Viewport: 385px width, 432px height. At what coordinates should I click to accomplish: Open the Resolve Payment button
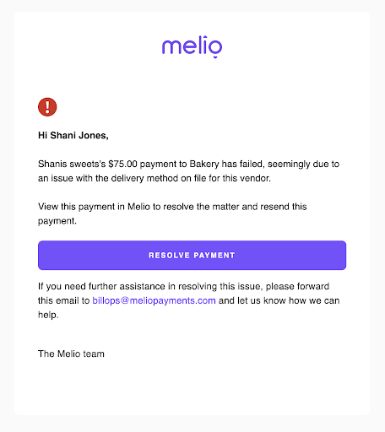(192, 255)
